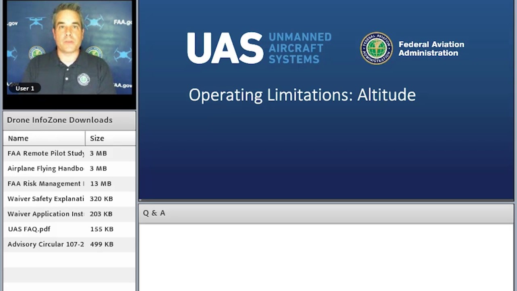Click the 320 KB size cell

(101, 199)
